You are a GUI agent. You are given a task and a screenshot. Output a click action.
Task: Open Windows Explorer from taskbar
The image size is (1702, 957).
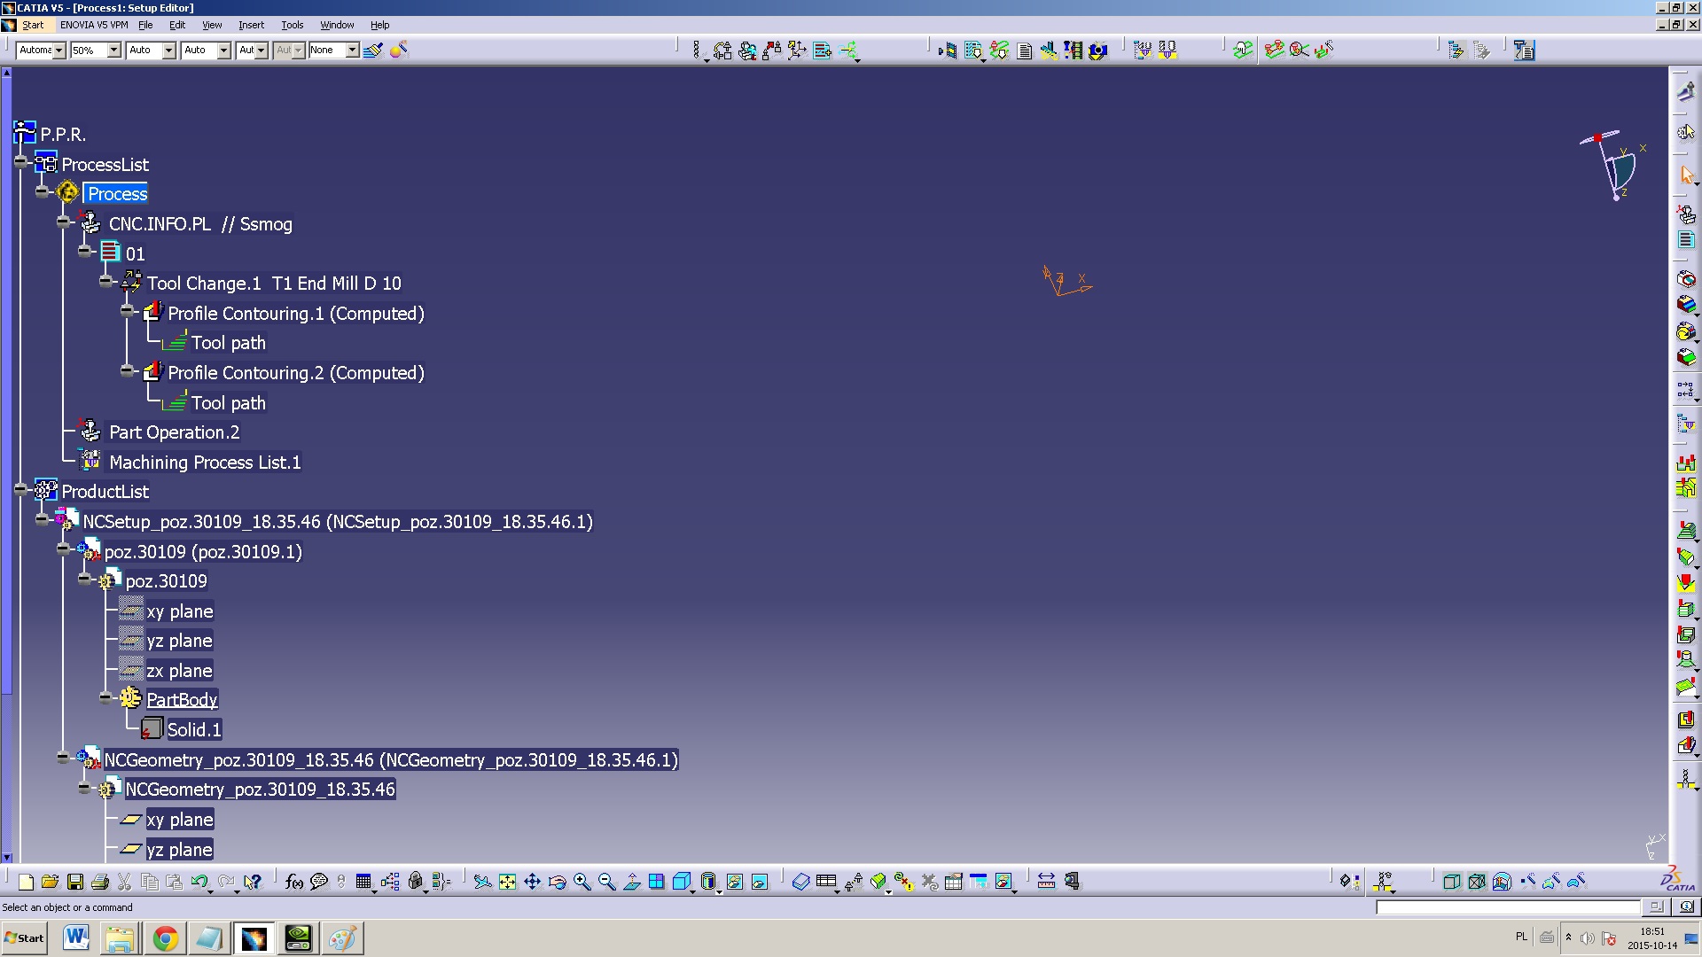pos(120,938)
